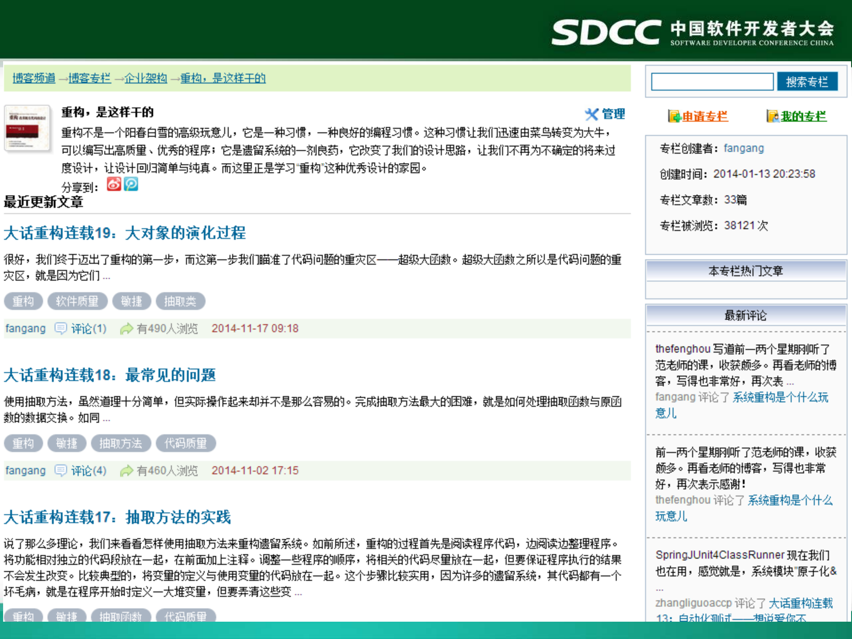The height and width of the screenshot is (639, 852).
Task: Open article 大话重构连载19：大对象的演化过程
Action: (x=124, y=233)
